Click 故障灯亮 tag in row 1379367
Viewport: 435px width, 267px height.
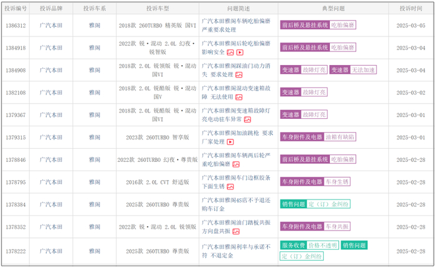(x=314, y=115)
